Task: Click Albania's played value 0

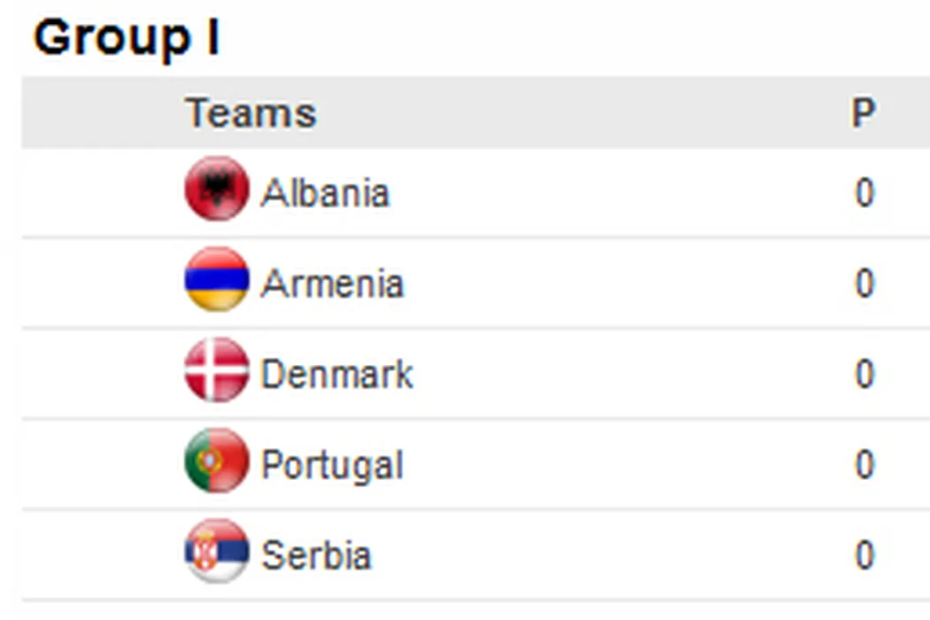Action: click(864, 193)
